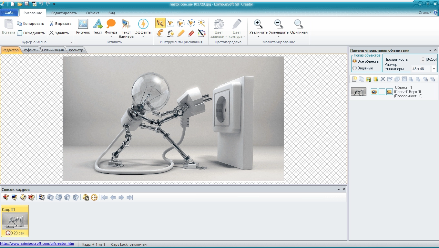This screenshot has width=439, height=248.
Task: Open the Размер миниатюры 48 x 48 dropdown
Action: (434, 69)
